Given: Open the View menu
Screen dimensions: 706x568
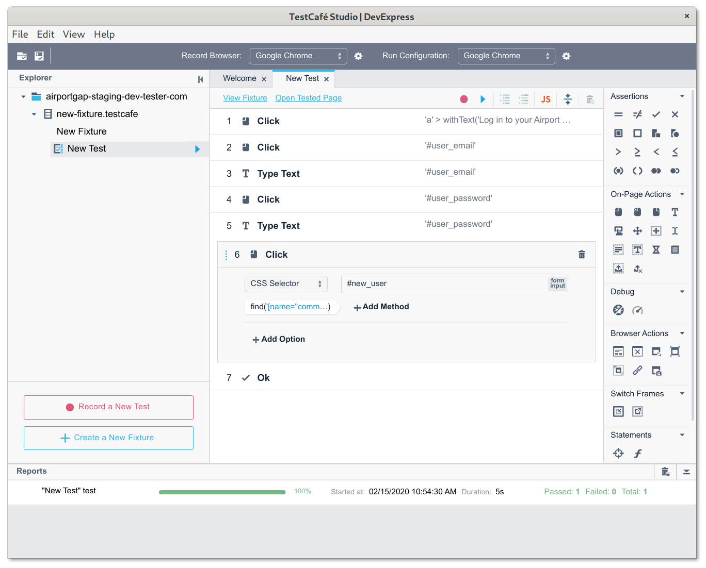Looking at the screenshot, I should pyautogui.click(x=74, y=35).
